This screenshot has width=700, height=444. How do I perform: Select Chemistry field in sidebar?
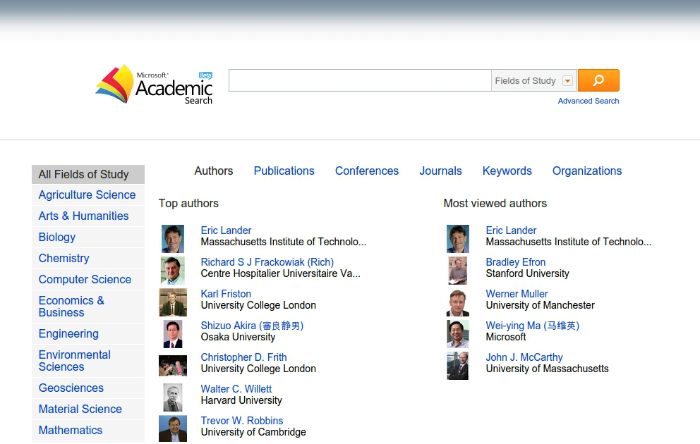coord(88,258)
